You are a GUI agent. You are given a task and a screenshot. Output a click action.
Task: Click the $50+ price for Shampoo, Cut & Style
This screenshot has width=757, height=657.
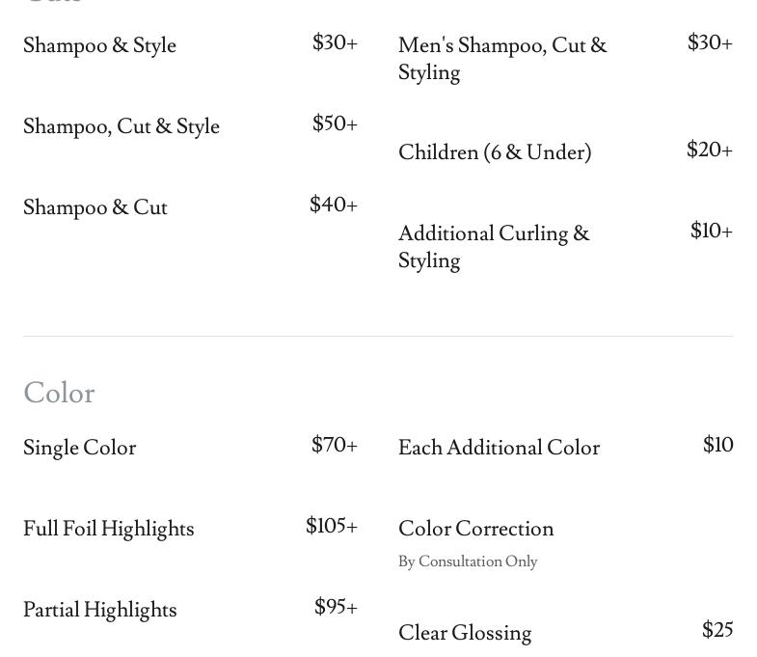335,123
